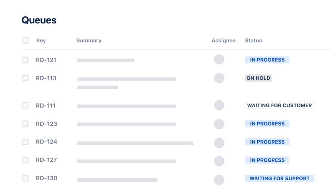Click assignee avatar for RD-121
The image size is (331, 191).
219,59
